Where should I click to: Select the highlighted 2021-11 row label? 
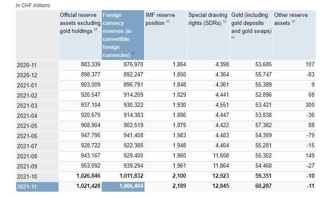click(26, 187)
